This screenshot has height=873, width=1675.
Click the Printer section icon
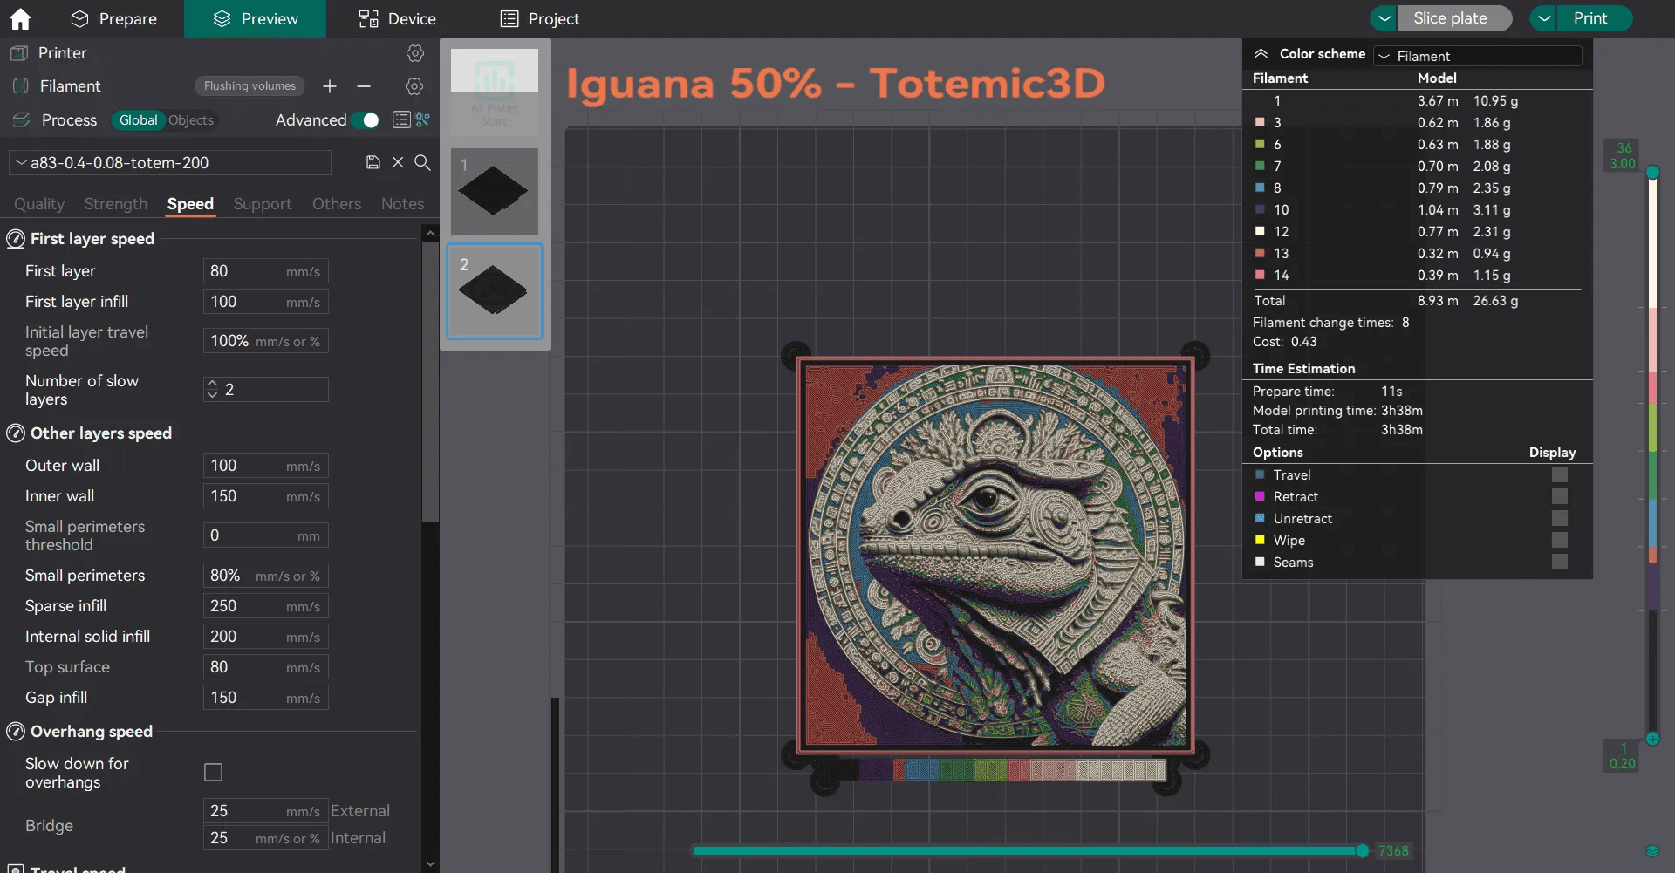[19, 53]
